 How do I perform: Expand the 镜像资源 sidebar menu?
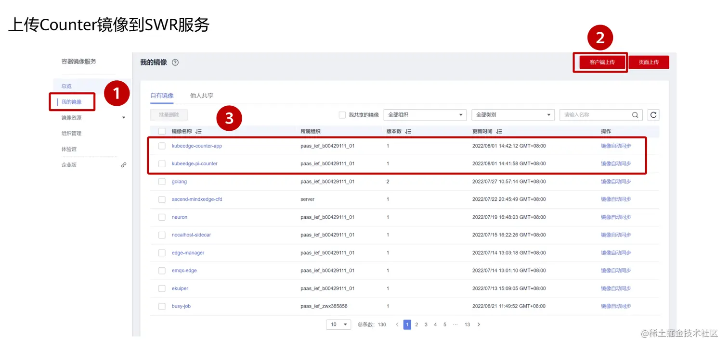pos(124,118)
